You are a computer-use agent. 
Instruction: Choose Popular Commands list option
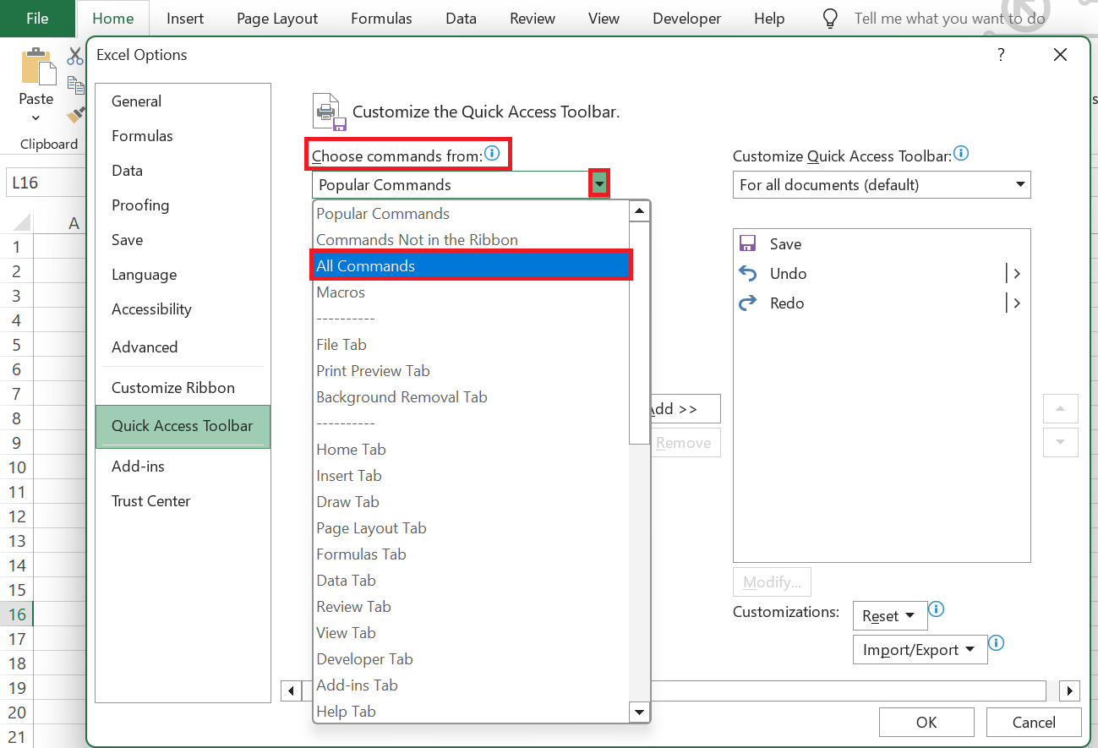point(471,214)
